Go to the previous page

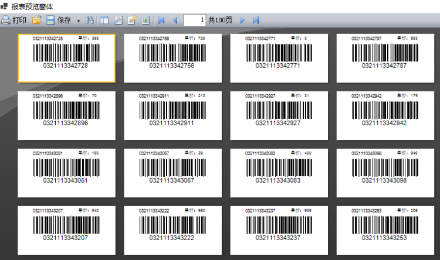[x=174, y=20]
